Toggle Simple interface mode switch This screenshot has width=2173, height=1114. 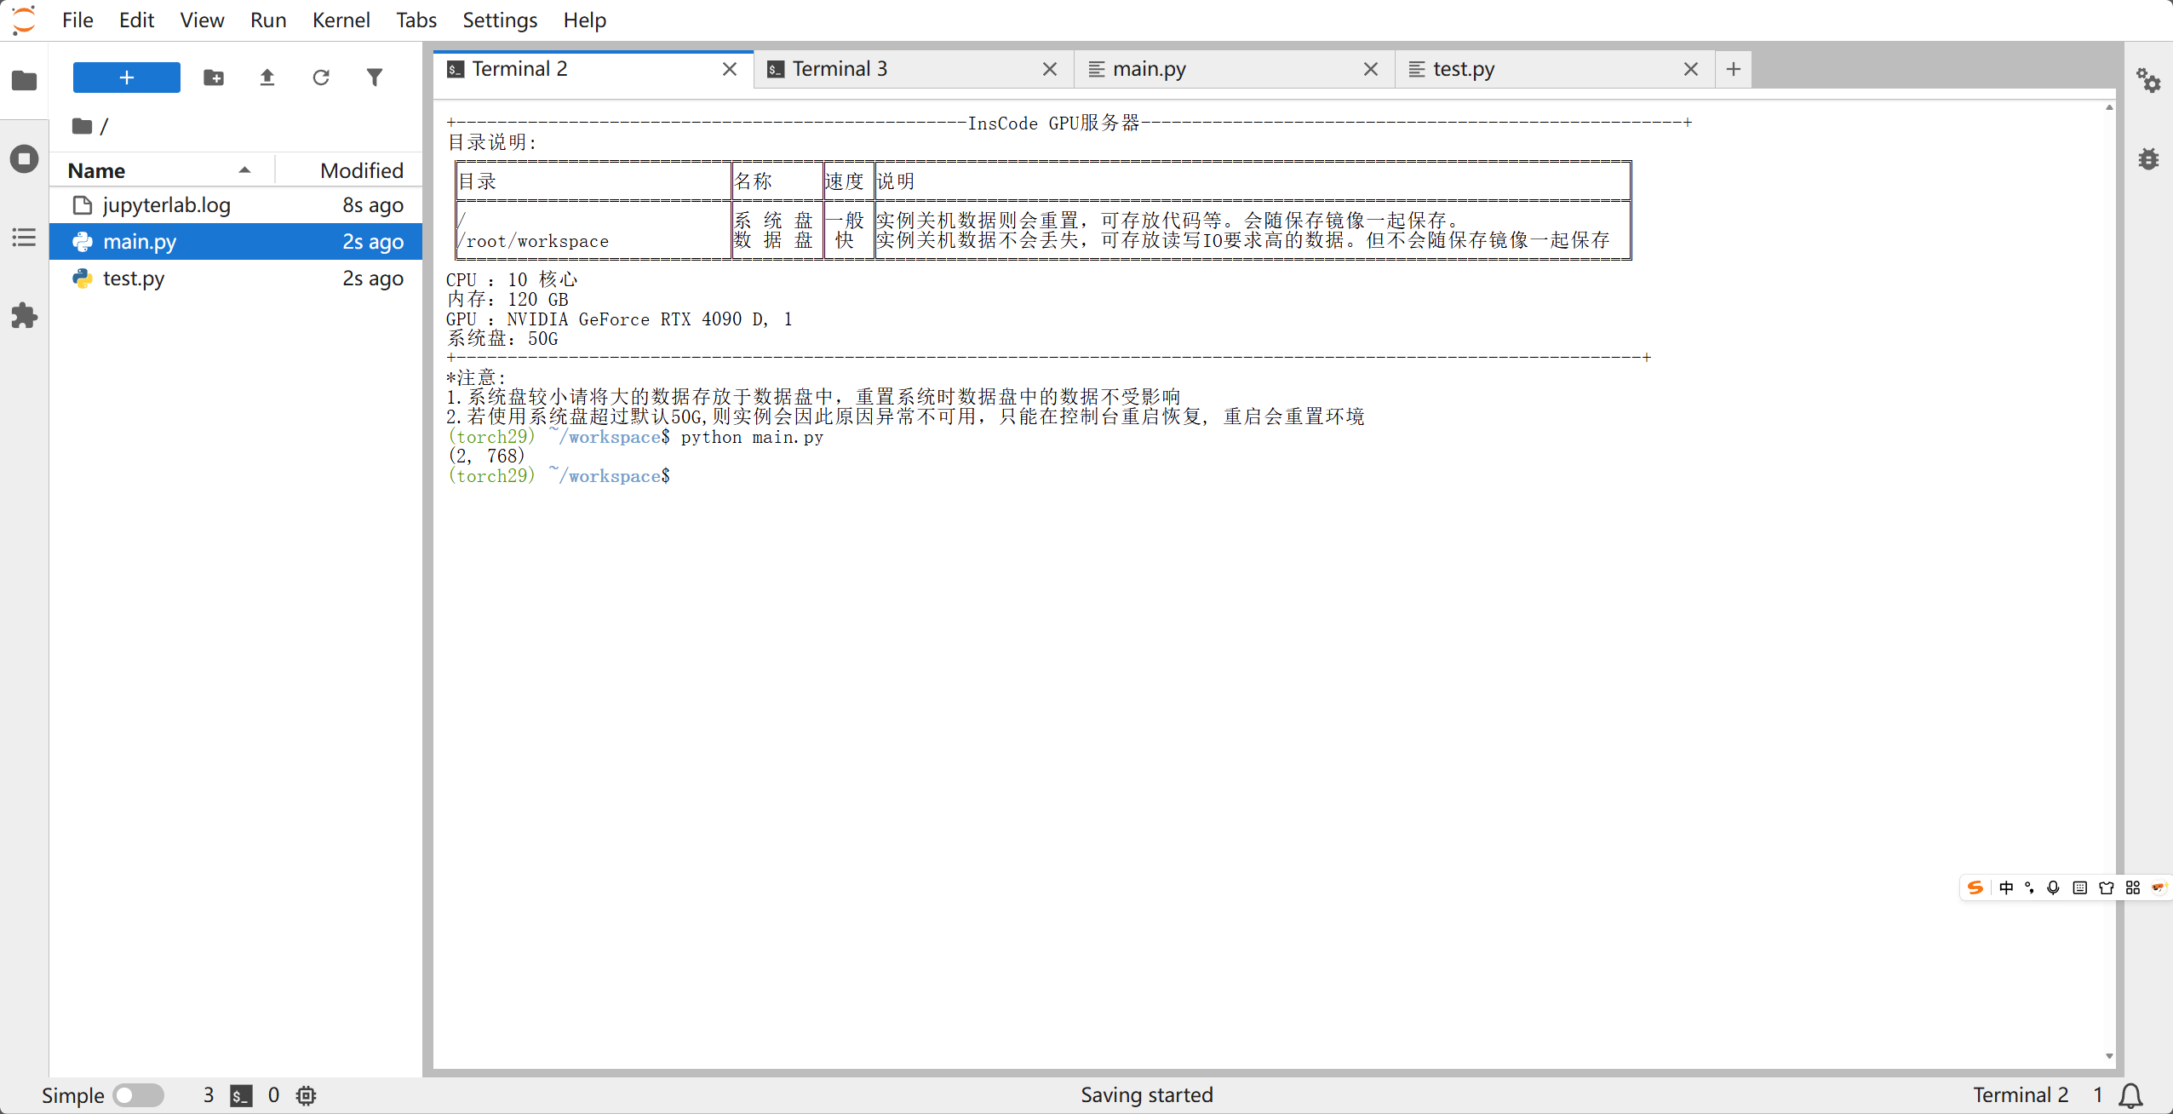[139, 1095]
